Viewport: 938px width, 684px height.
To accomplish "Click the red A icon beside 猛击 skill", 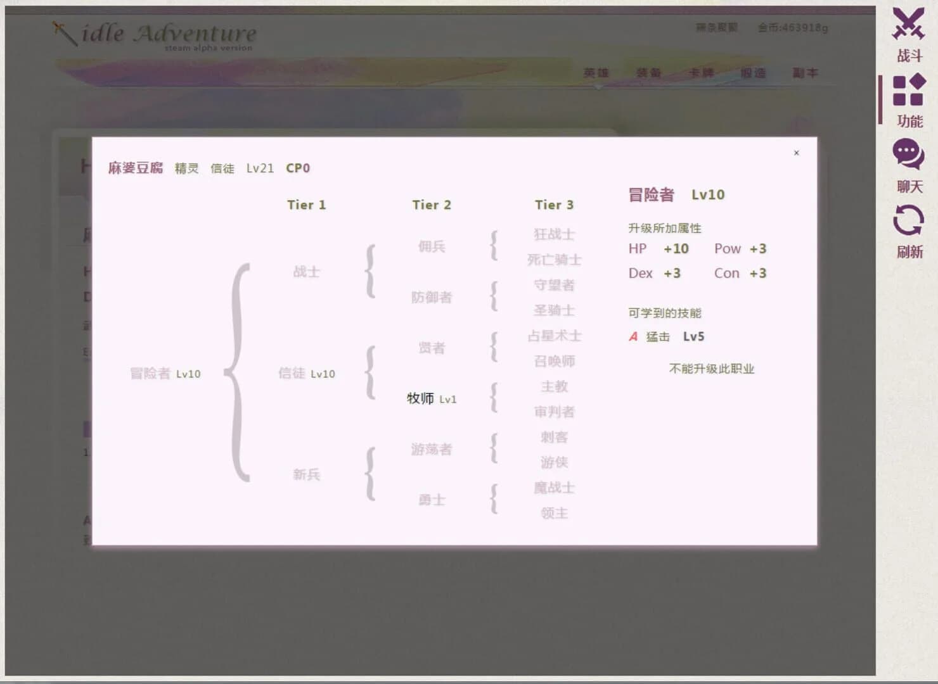I will pos(632,337).
